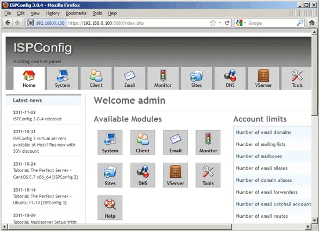The width and height of the screenshot is (319, 231).
Task: Click the horizontal scrollbar right arrow
Action: click(x=309, y=226)
